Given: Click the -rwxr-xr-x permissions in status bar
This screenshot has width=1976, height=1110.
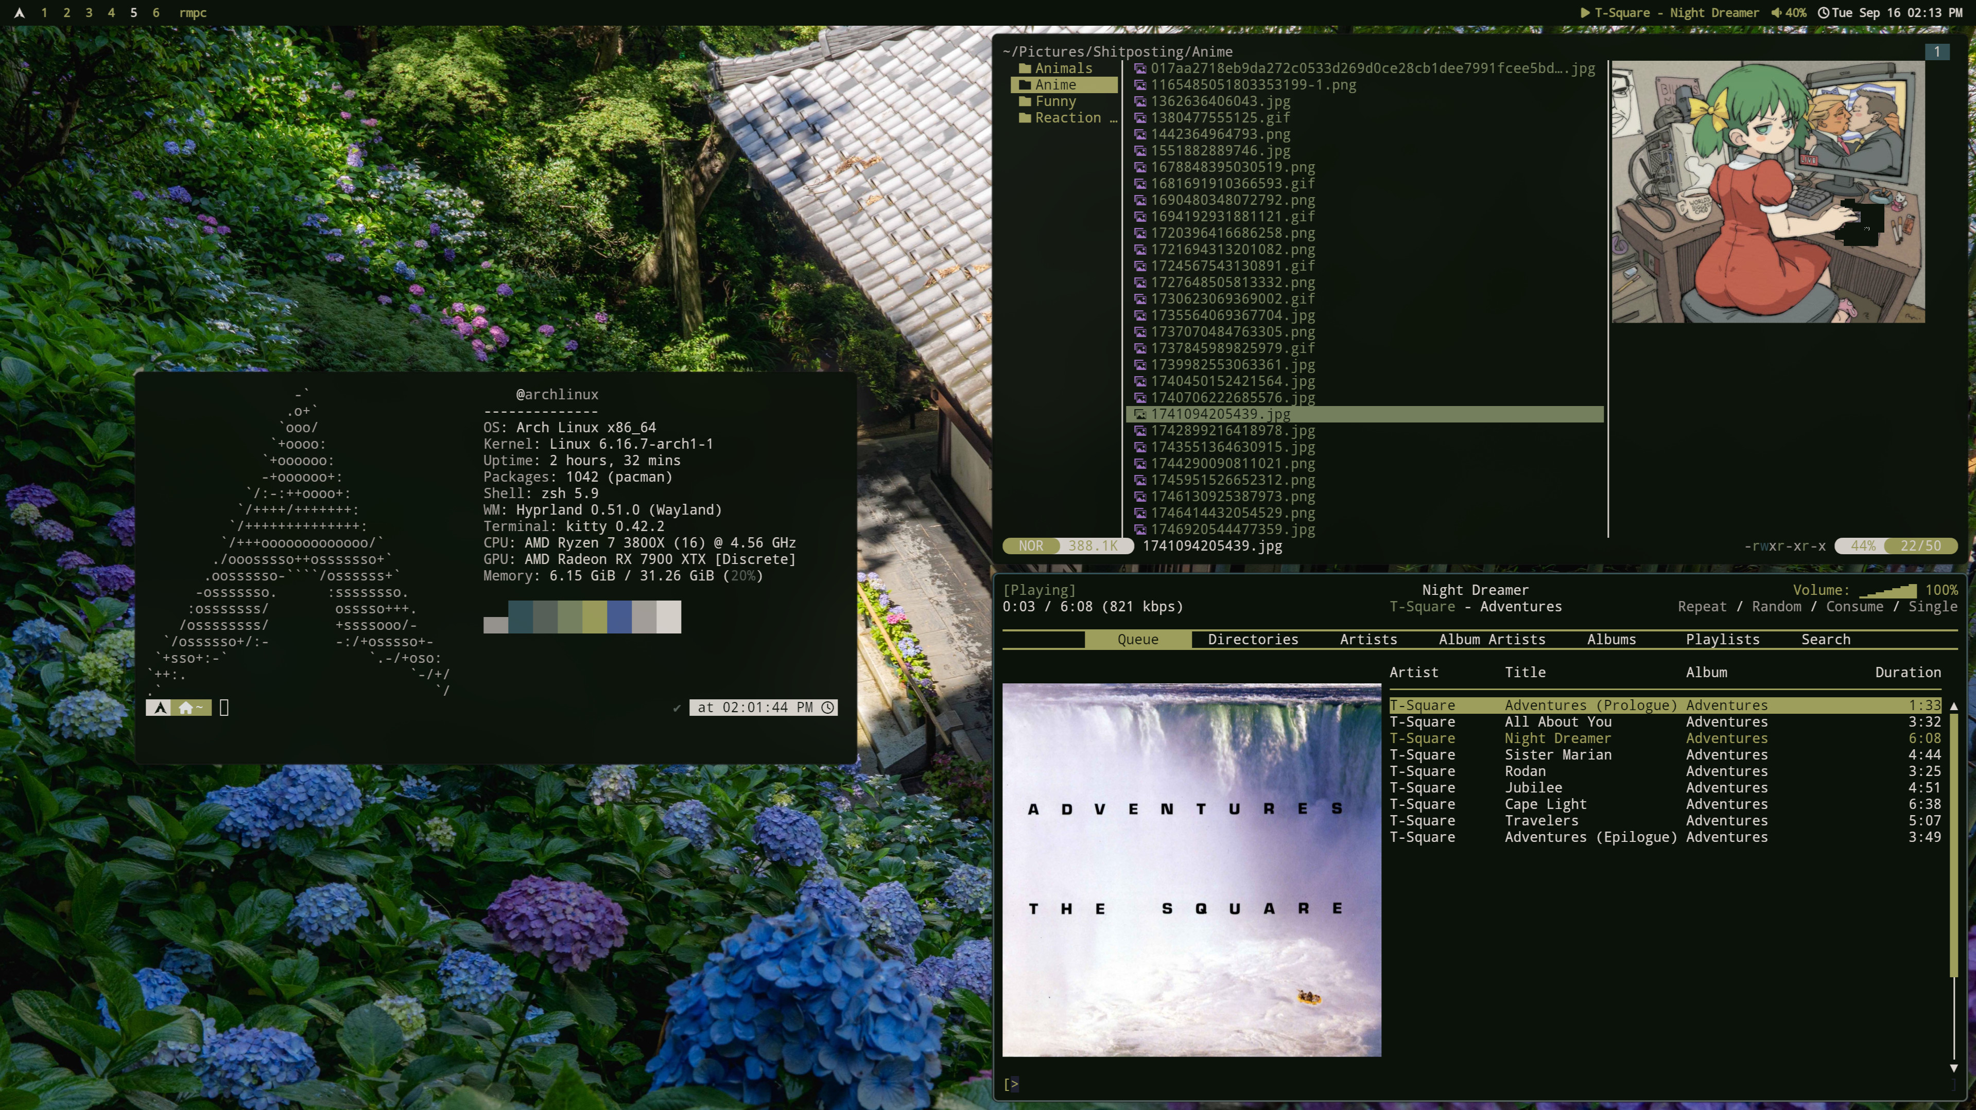Looking at the screenshot, I should click(1784, 546).
